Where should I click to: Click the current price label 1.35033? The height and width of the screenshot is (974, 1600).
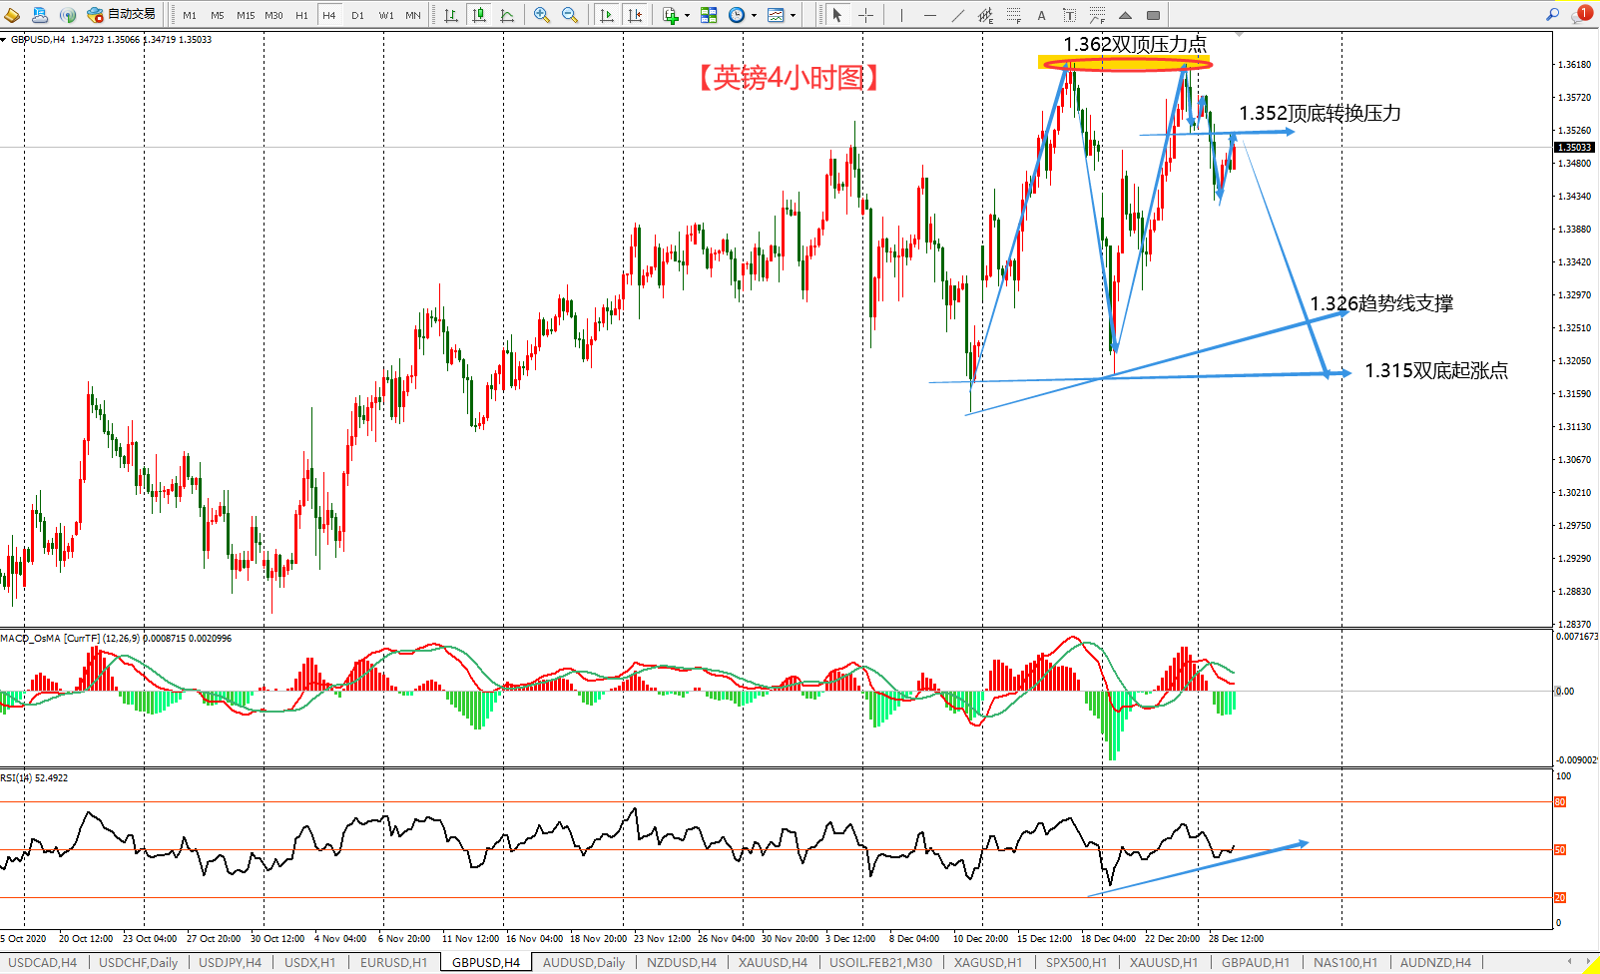(1574, 148)
